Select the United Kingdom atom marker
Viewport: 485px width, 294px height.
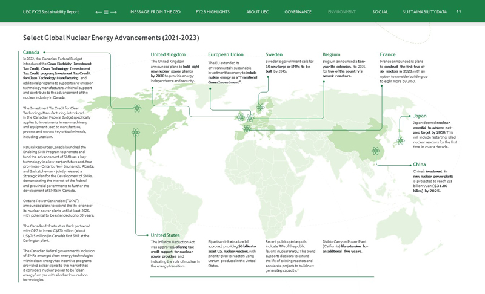pos(241,117)
